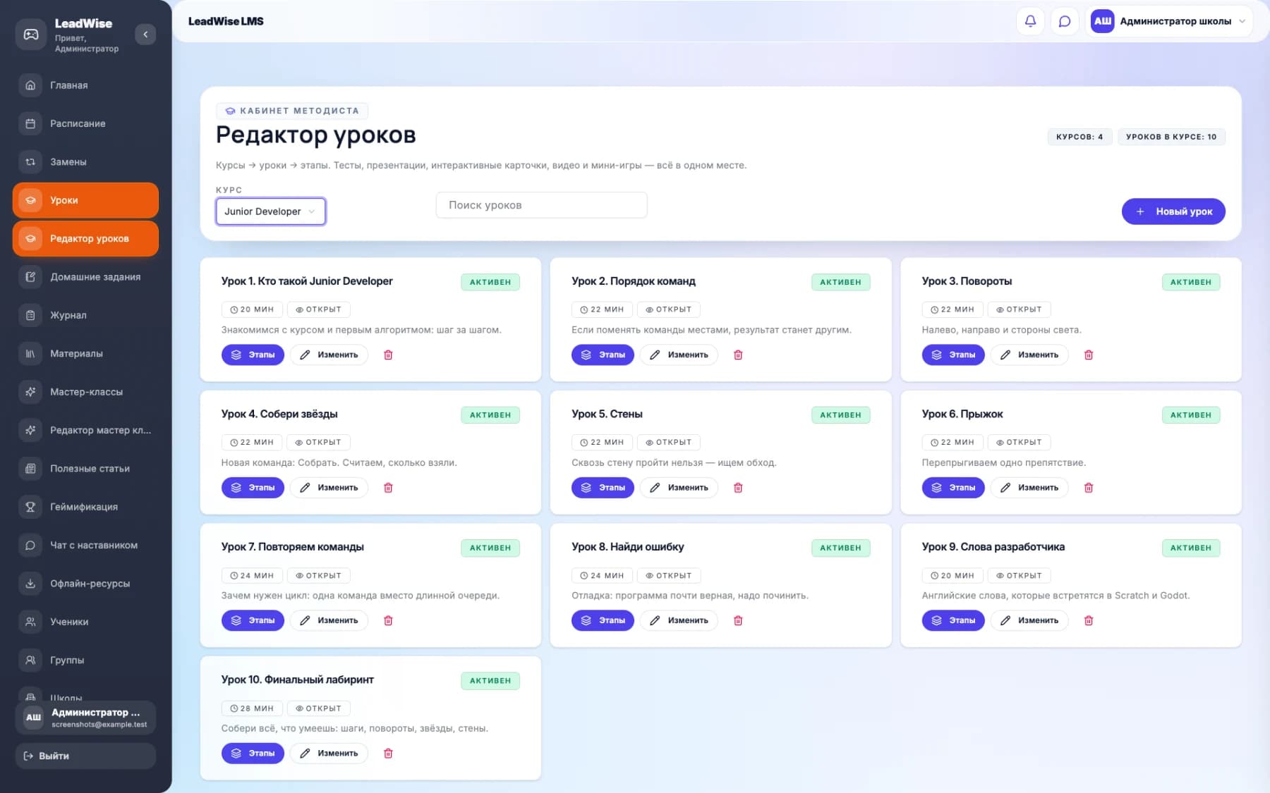Screen dimensions: 1270x793
Task: Navigate to Мастер-классы section
Action: click(x=85, y=392)
